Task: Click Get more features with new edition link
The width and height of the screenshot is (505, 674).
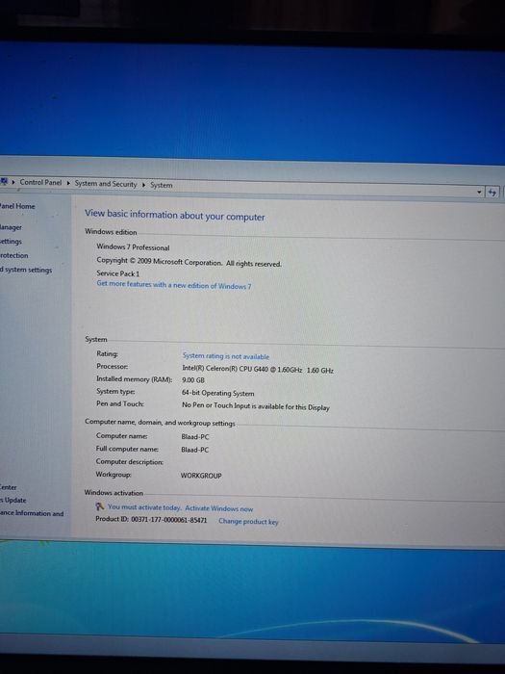Action: pos(174,285)
